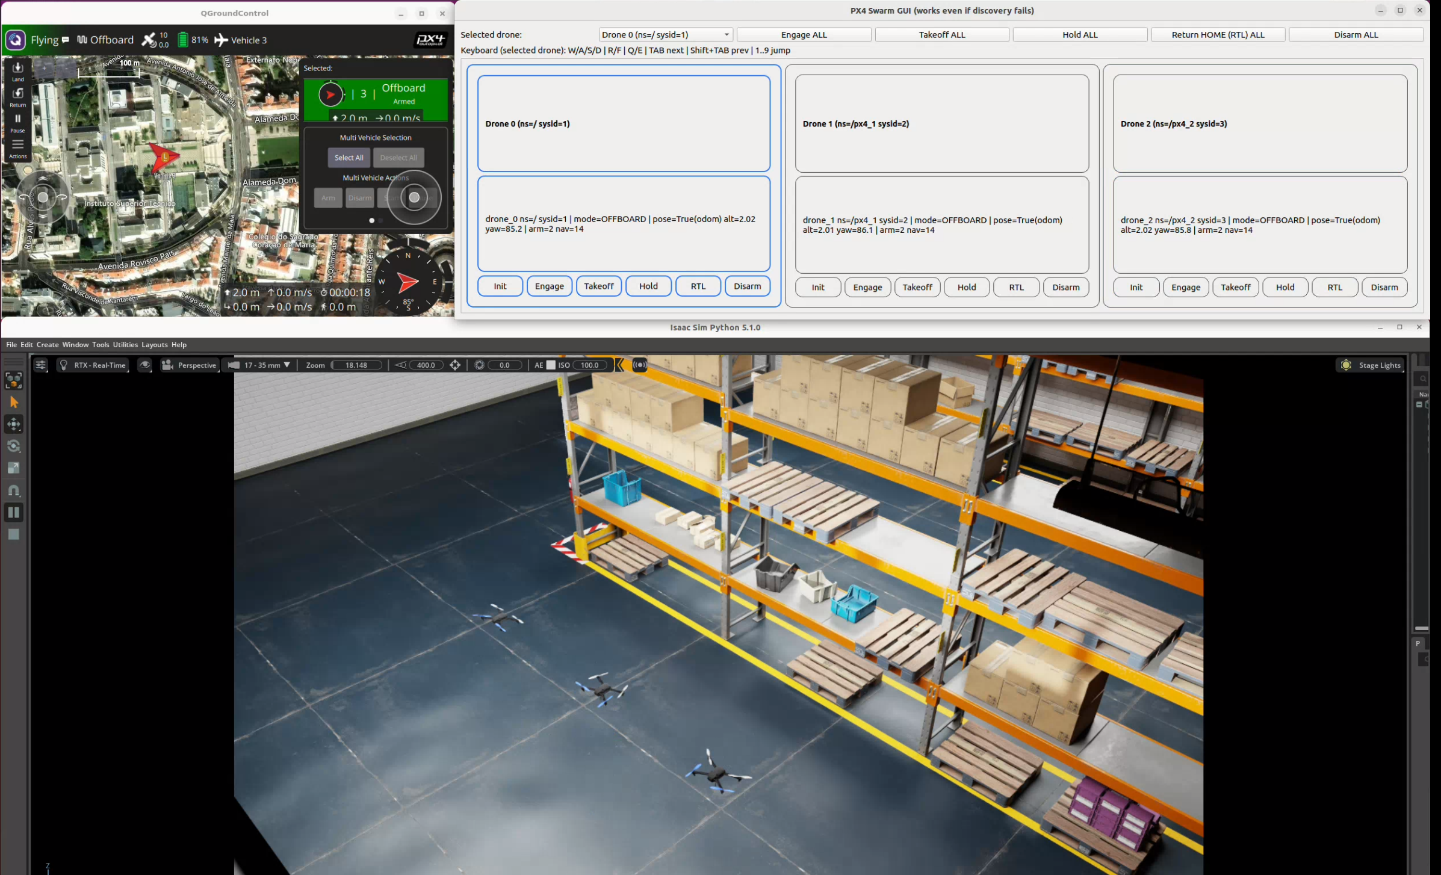Click the compass heading instrument
The image size is (1441, 875).
408,282
